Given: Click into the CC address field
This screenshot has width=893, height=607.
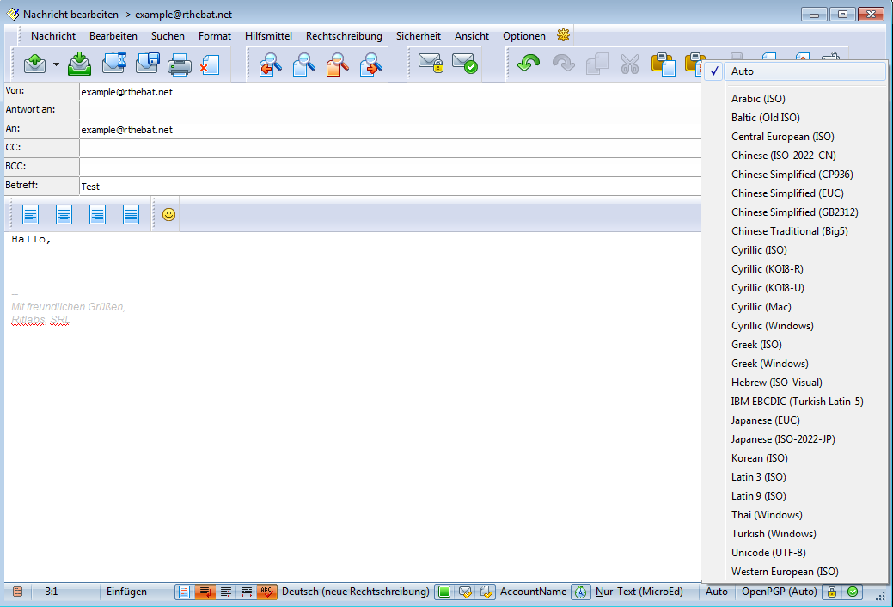Looking at the screenshot, I should pyautogui.click(x=387, y=148).
